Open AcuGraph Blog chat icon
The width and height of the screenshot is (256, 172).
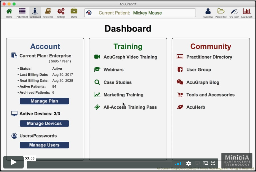tap(180, 82)
